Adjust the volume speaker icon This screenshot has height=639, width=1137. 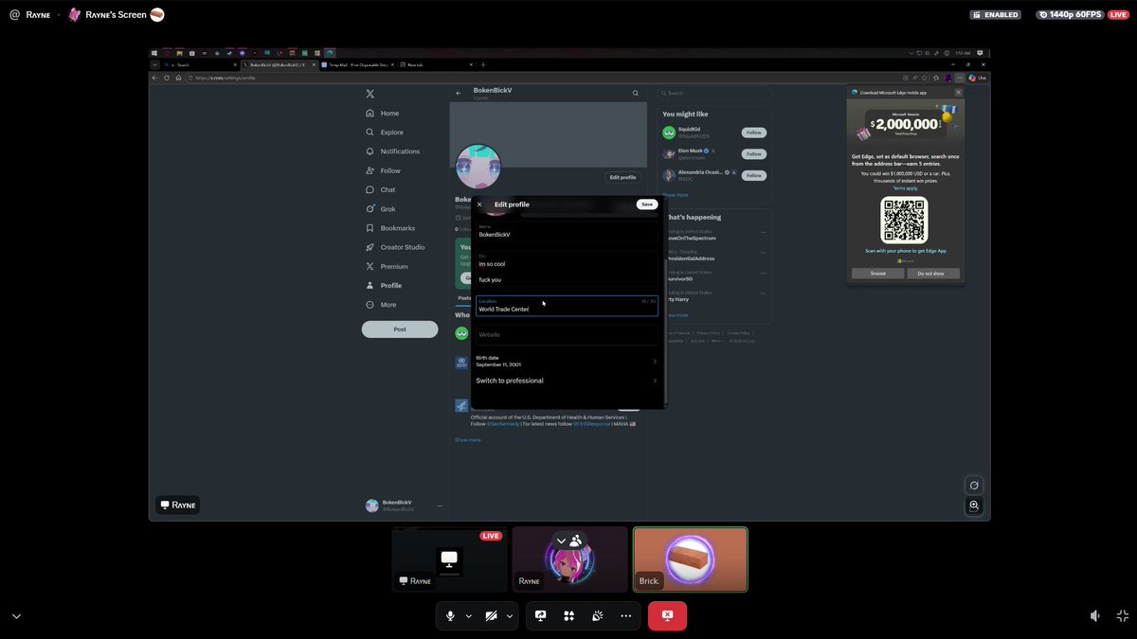pos(1094,615)
